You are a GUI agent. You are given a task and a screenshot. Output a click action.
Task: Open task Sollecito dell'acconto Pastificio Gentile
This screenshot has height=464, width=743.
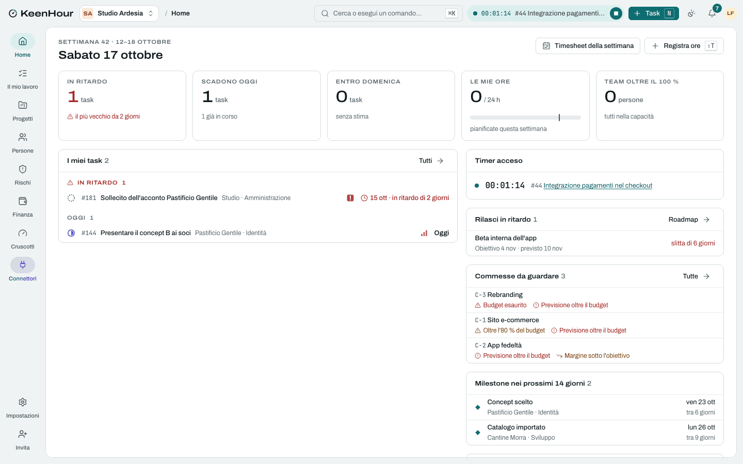coord(159,198)
